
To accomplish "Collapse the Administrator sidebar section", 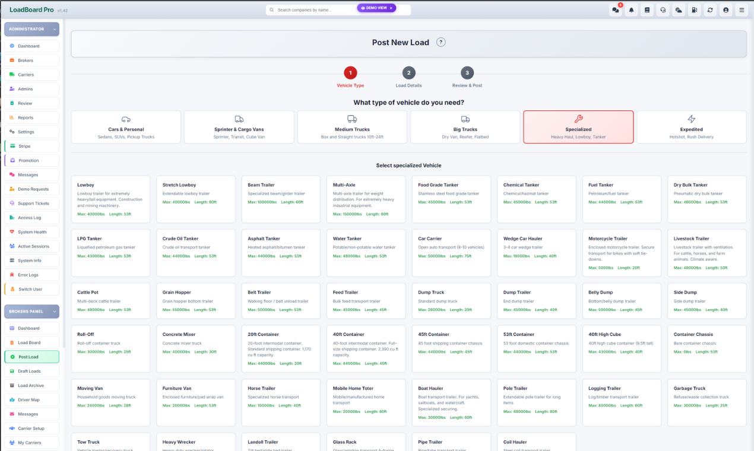I will 31,29.
